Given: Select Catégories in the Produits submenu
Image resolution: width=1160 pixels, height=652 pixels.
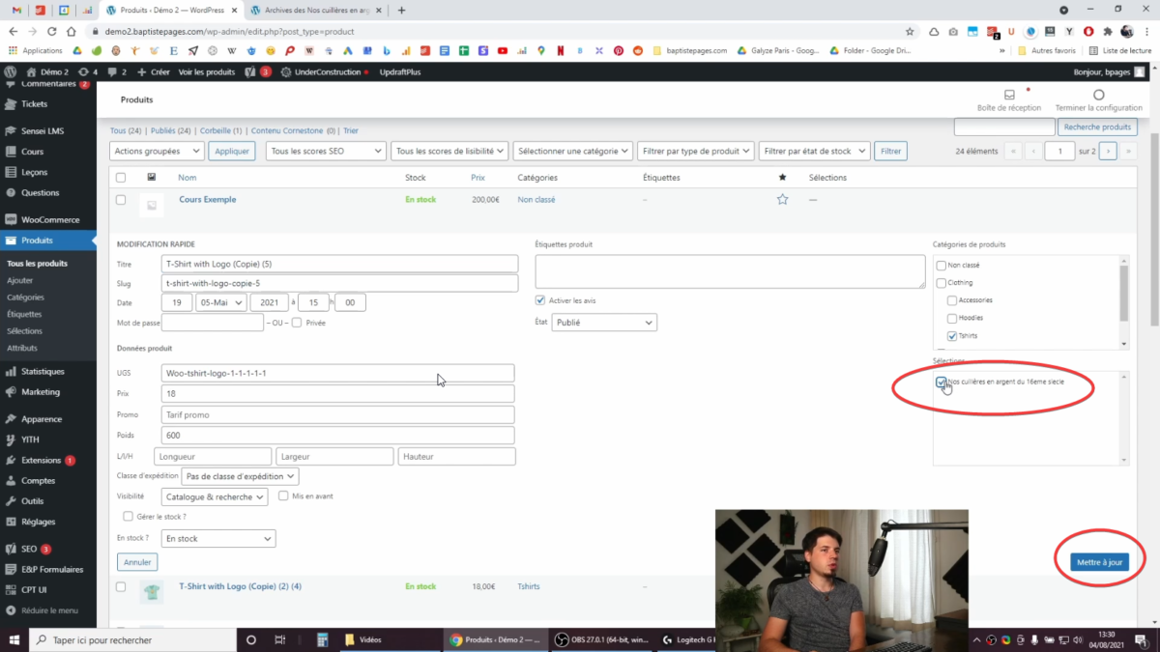Looking at the screenshot, I should click(x=25, y=298).
